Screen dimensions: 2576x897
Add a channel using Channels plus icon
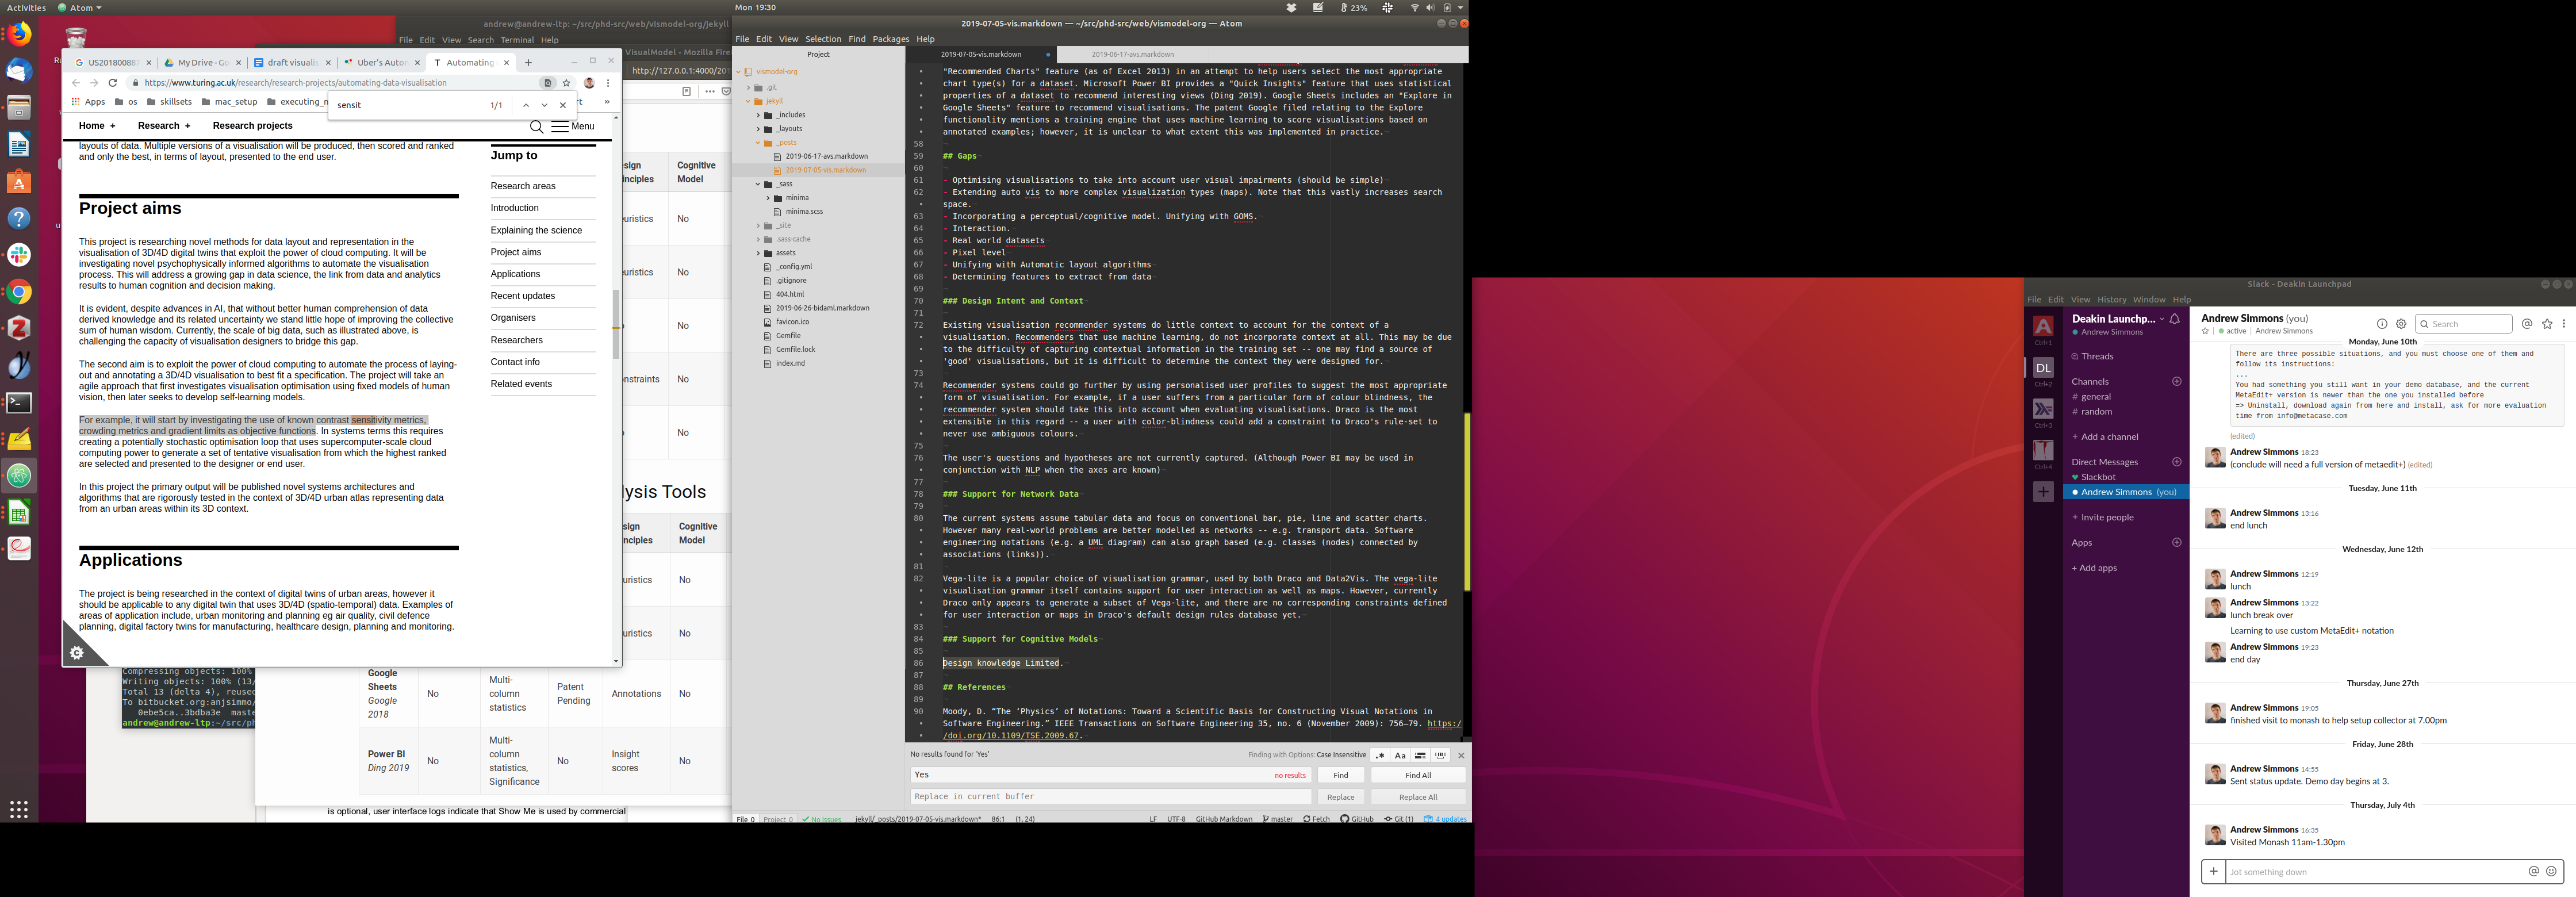[2177, 381]
